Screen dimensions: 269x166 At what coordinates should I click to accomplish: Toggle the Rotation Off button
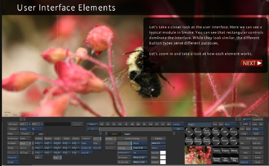(x=86, y=148)
